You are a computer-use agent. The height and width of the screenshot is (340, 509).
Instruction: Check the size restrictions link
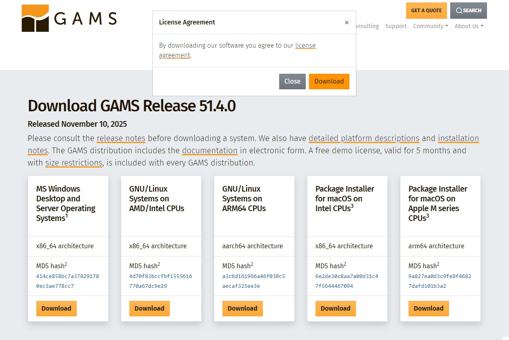coord(73,163)
